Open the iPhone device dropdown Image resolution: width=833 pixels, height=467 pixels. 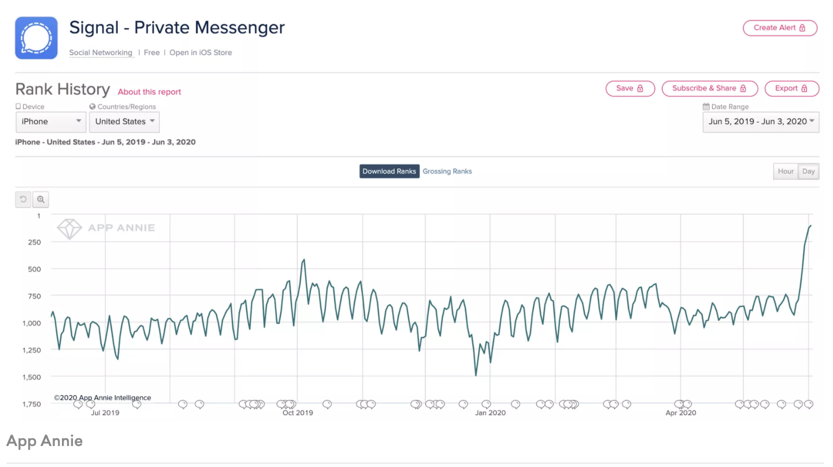tap(51, 121)
